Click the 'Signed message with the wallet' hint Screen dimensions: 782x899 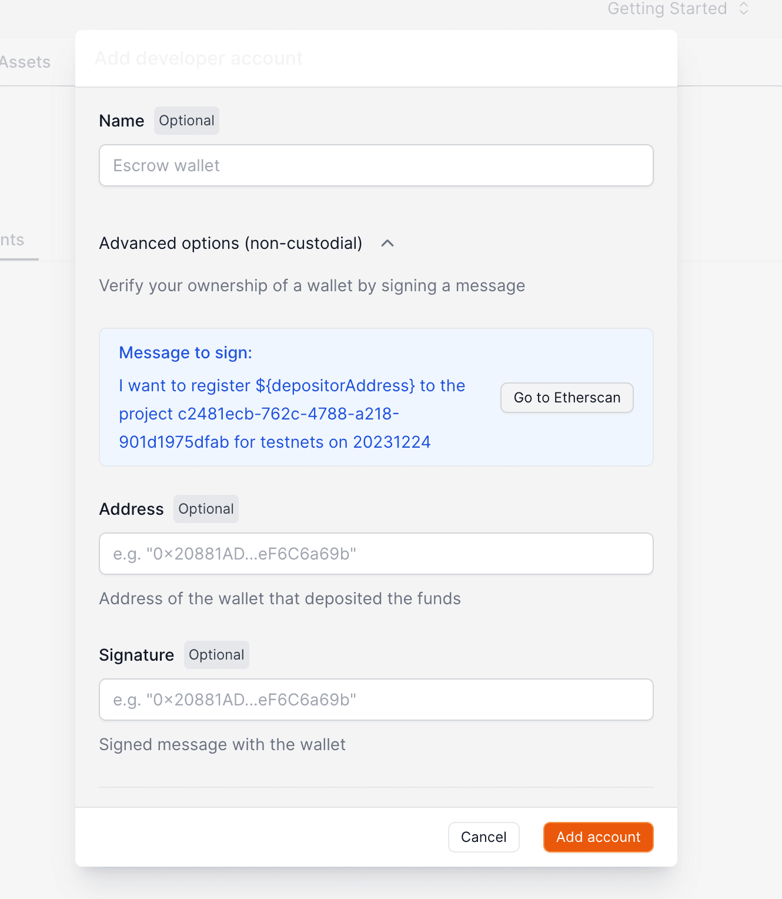(x=222, y=744)
